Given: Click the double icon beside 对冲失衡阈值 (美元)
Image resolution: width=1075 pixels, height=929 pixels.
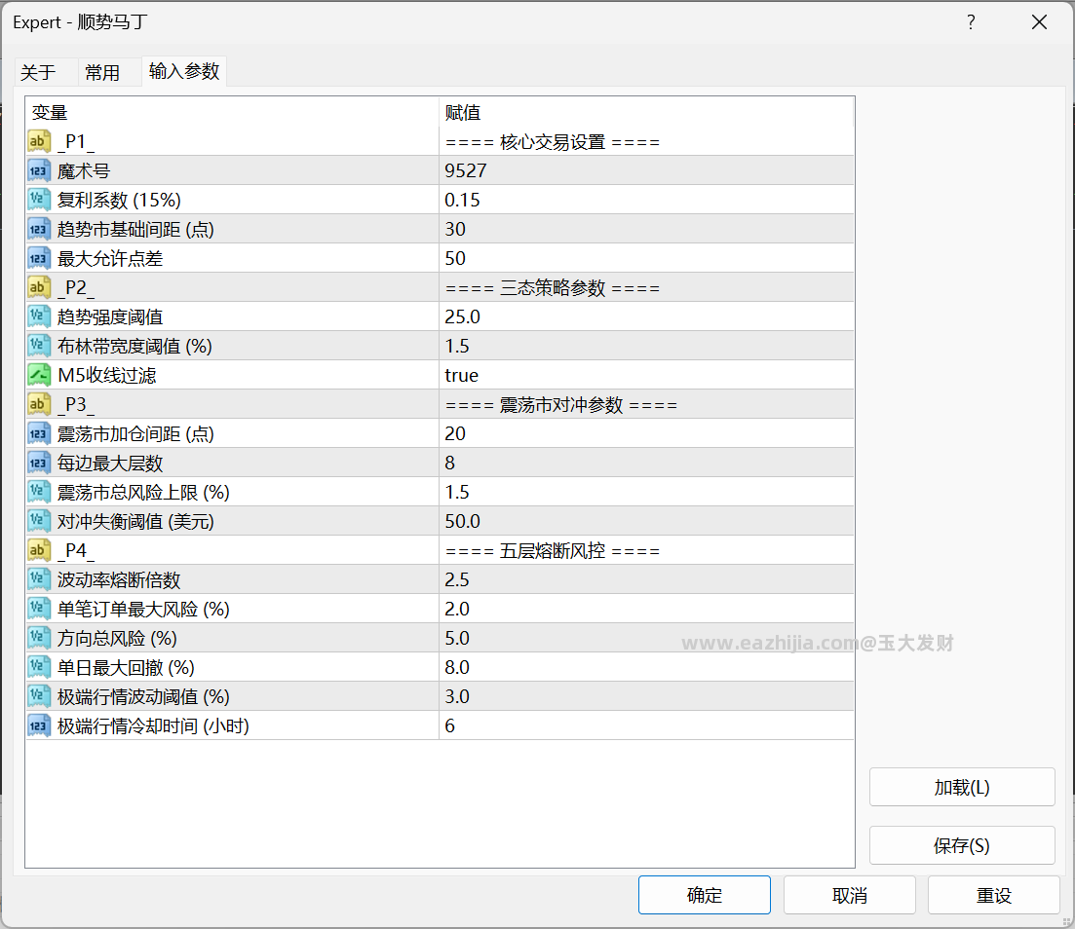Looking at the screenshot, I should click(38, 521).
